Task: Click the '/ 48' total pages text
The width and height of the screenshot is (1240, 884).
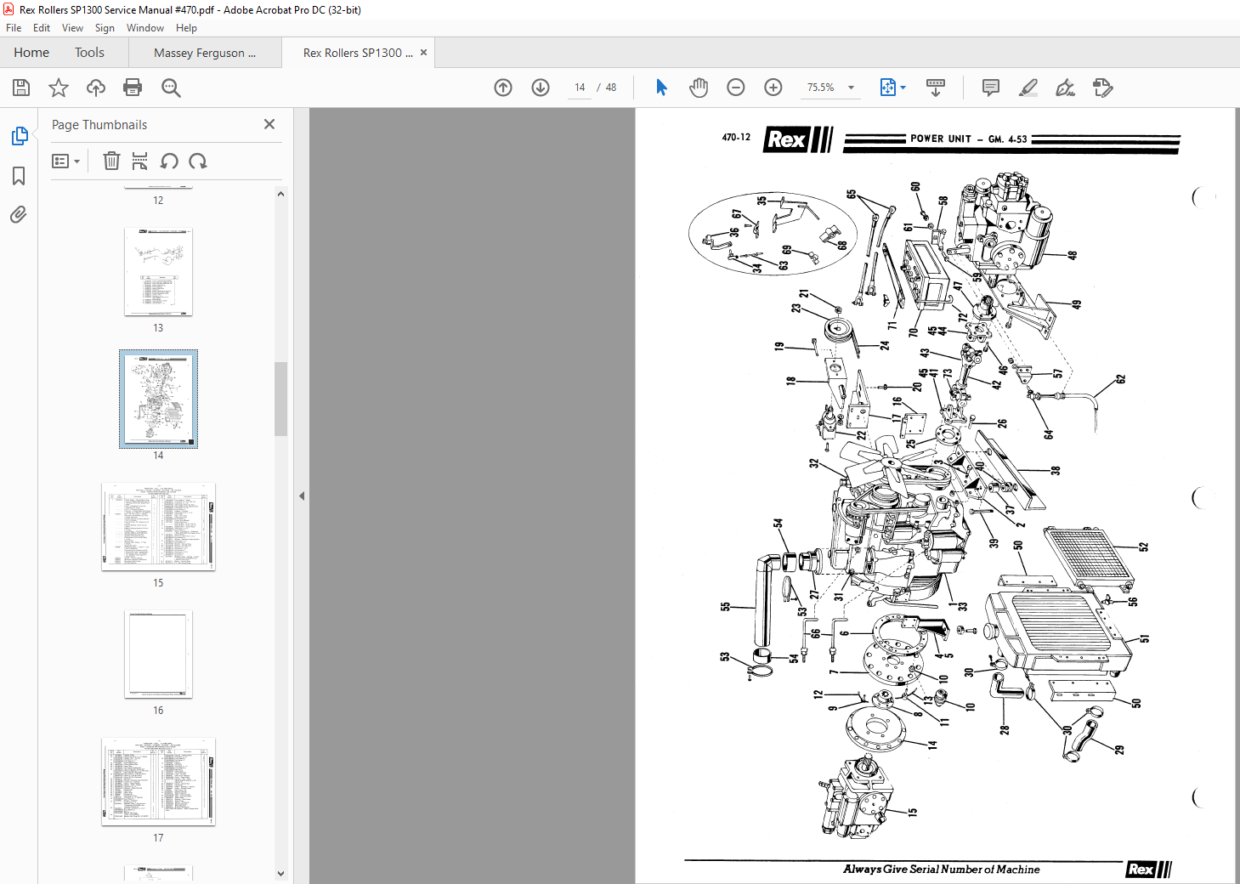Action: (607, 88)
